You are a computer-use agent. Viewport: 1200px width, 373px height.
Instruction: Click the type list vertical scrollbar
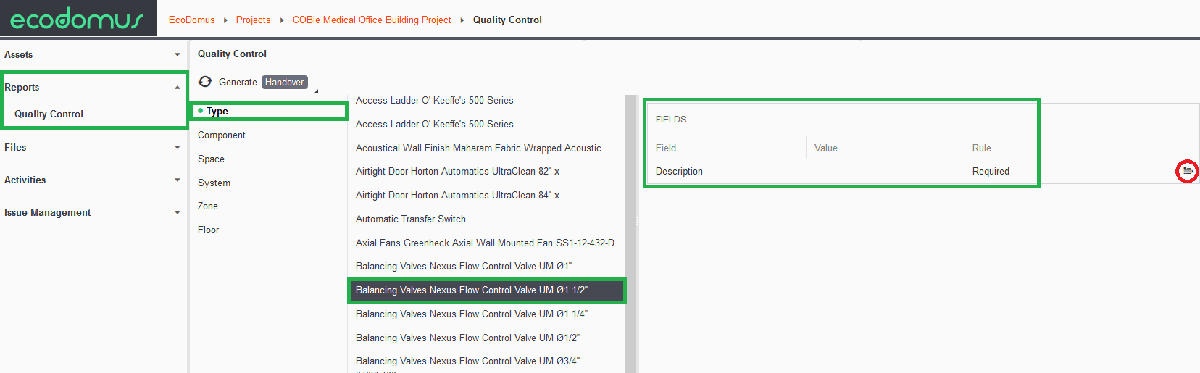pyautogui.click(x=630, y=234)
